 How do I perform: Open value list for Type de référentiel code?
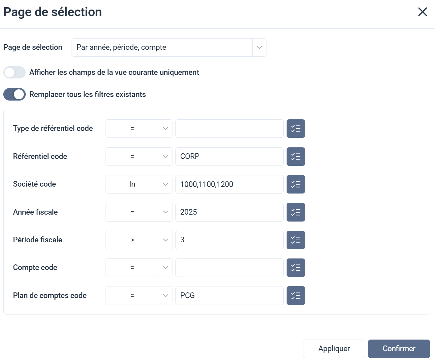295,129
